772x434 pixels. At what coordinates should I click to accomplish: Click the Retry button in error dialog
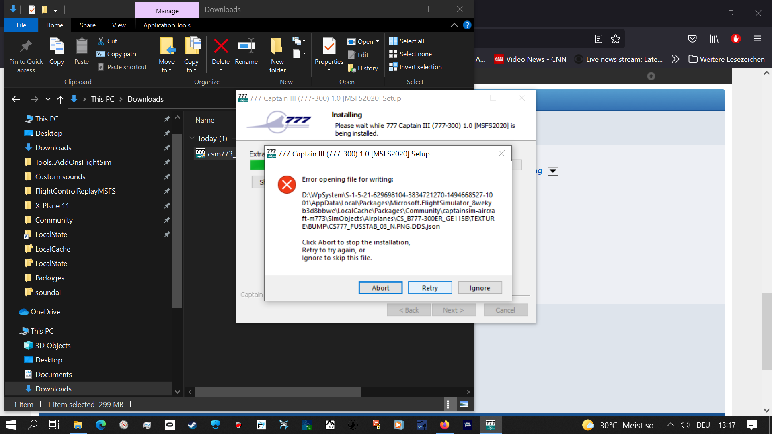(430, 288)
